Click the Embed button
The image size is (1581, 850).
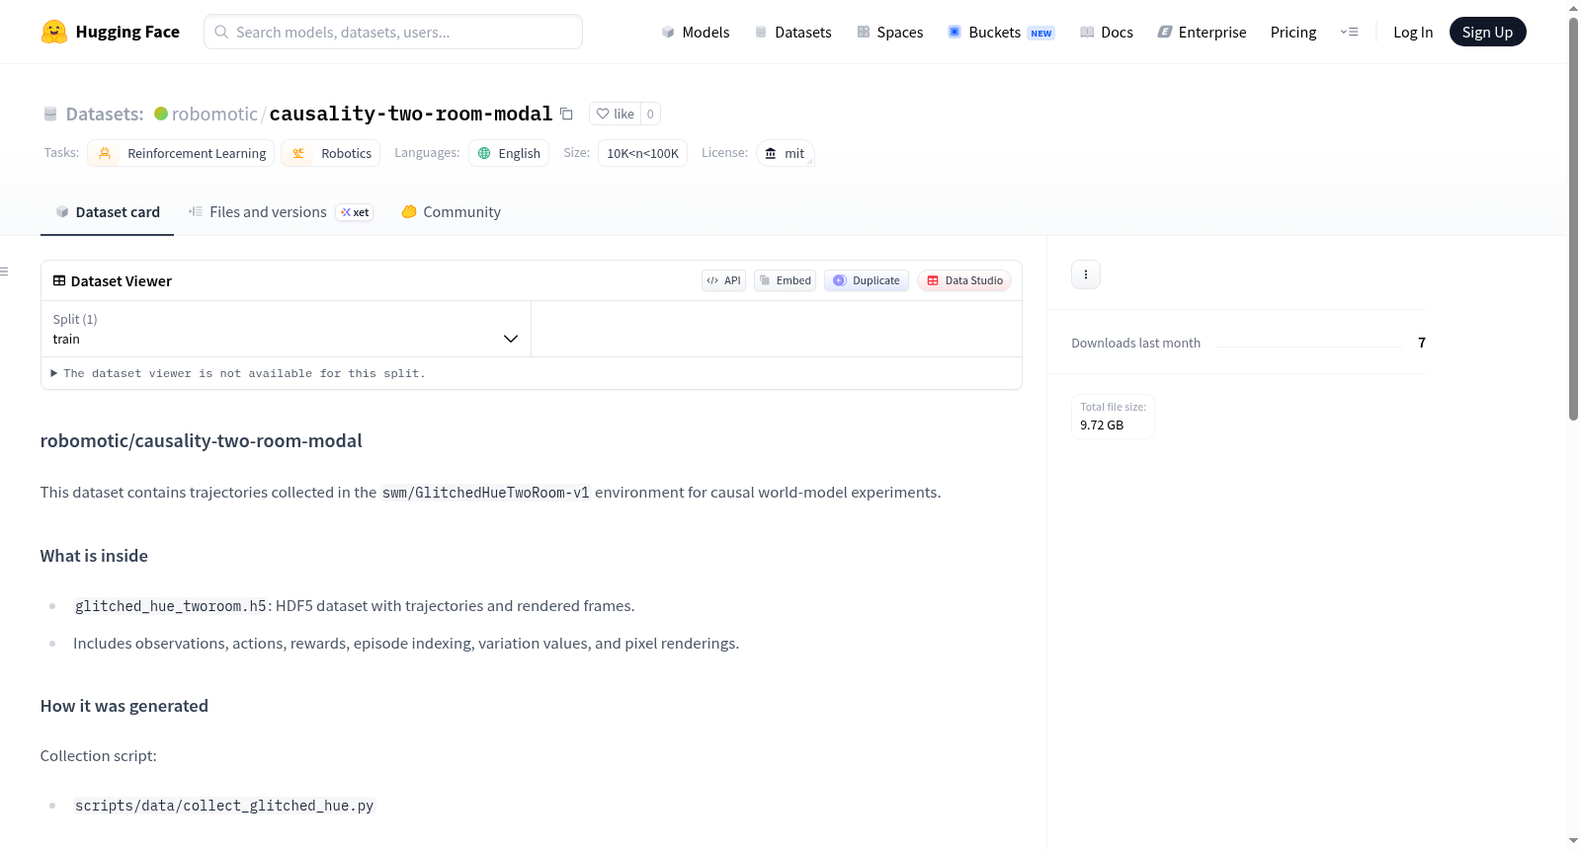coord(786,280)
